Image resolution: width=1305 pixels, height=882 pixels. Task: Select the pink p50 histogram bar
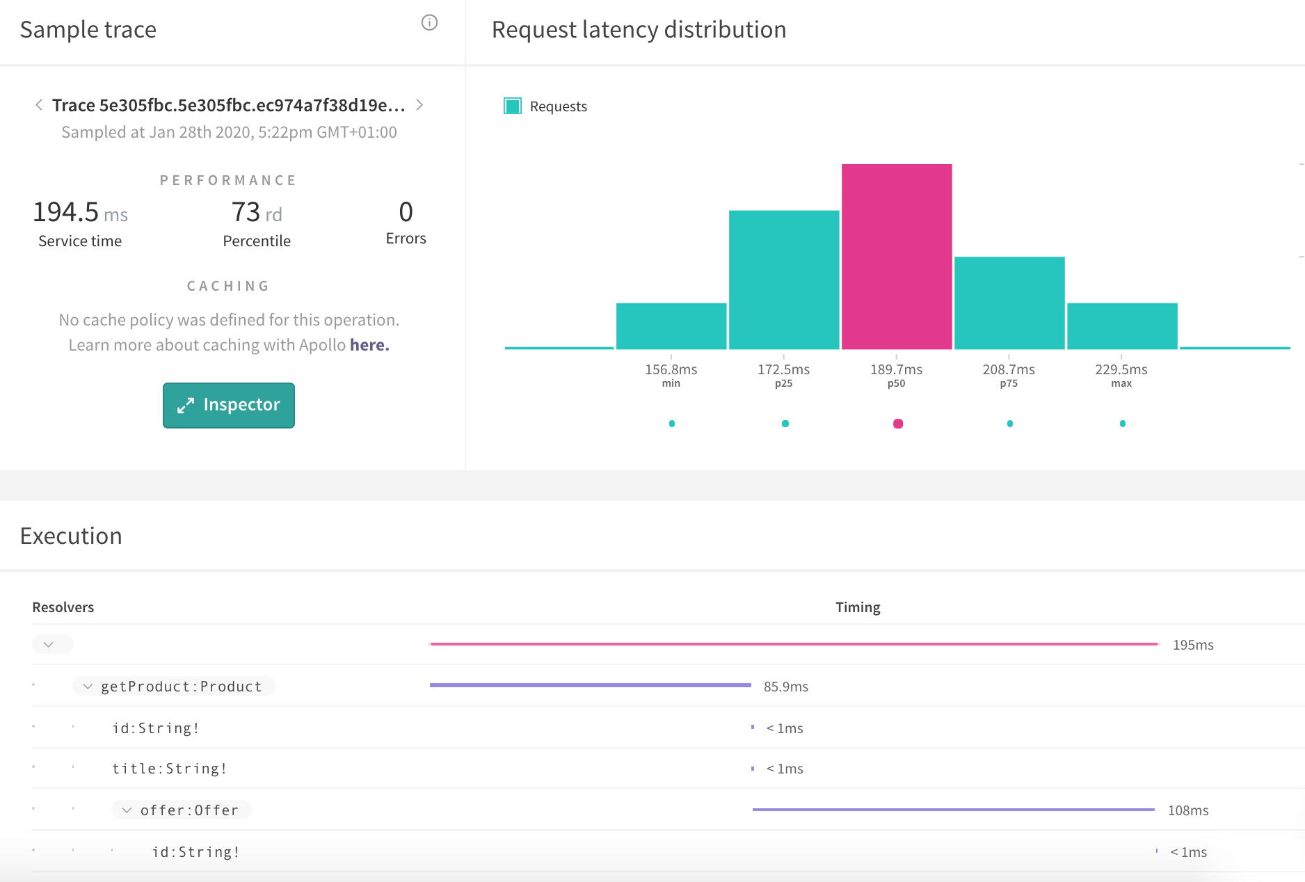click(x=897, y=257)
